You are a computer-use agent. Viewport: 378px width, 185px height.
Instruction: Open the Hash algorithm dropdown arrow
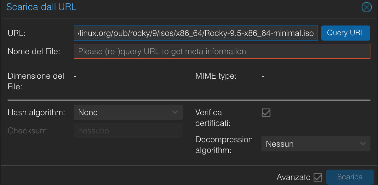point(175,112)
